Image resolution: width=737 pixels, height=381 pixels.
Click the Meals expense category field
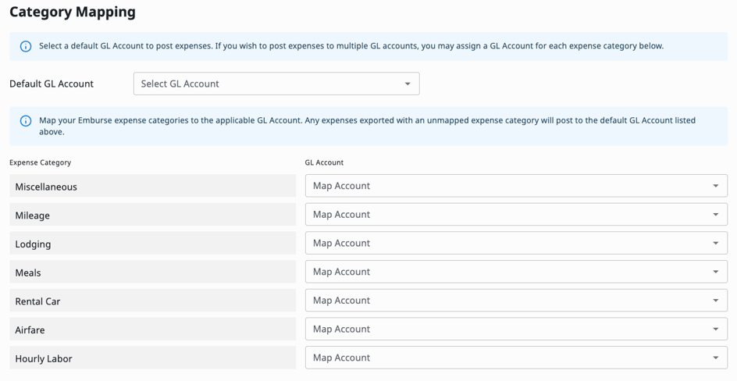coord(153,272)
